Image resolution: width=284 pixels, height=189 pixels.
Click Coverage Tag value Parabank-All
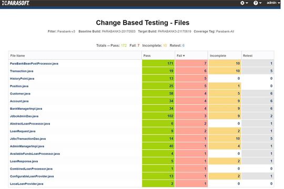point(225,31)
